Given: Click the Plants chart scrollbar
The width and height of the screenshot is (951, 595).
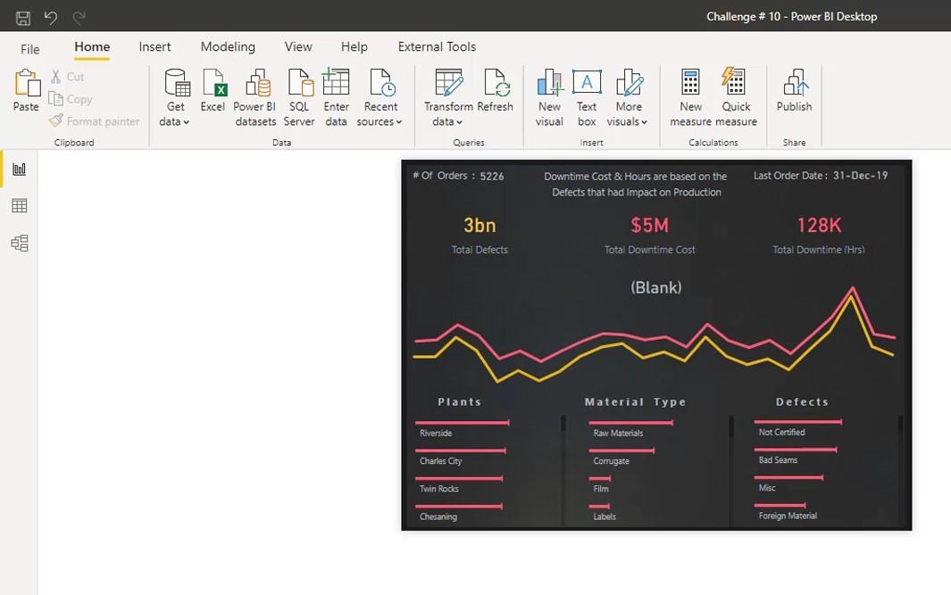Looking at the screenshot, I should click(x=563, y=423).
